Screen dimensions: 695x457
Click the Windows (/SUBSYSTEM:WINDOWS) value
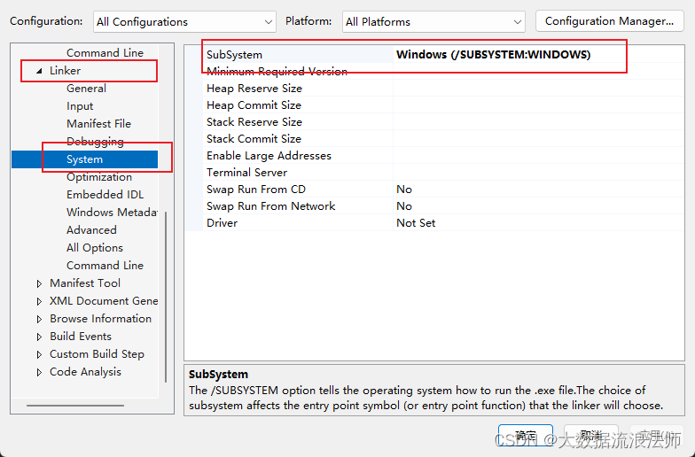[x=493, y=55]
